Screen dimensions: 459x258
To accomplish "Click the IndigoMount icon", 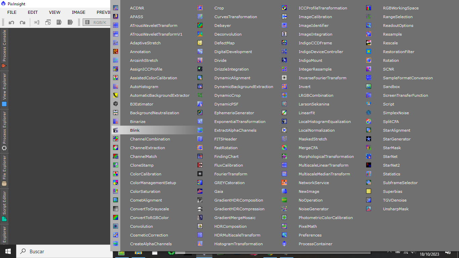I will click(x=284, y=60).
